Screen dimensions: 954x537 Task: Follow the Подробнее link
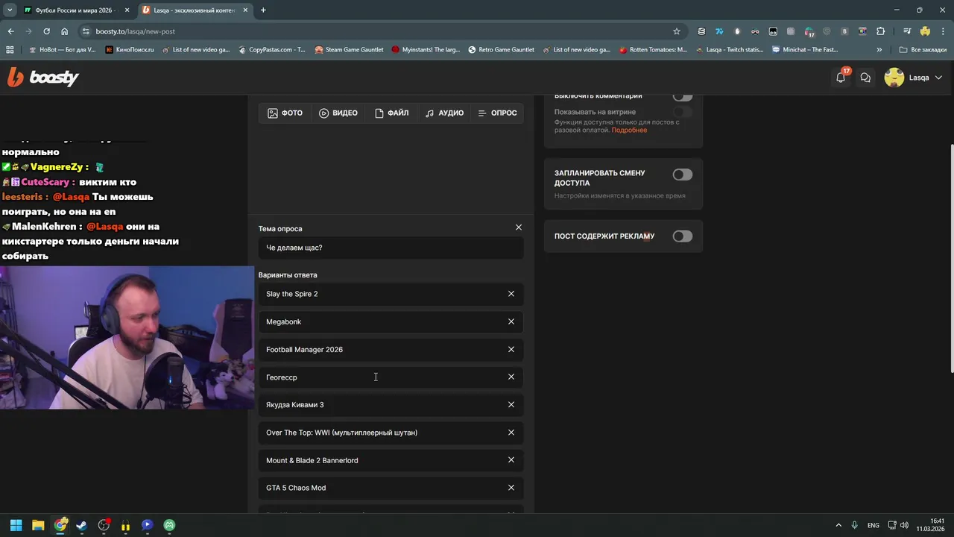coord(629,131)
